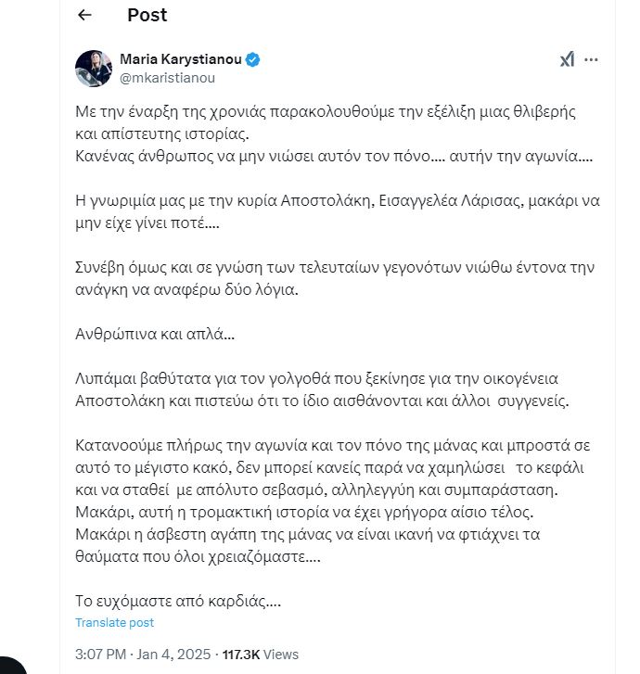
Task: Click the Post heading at top
Action: (147, 15)
